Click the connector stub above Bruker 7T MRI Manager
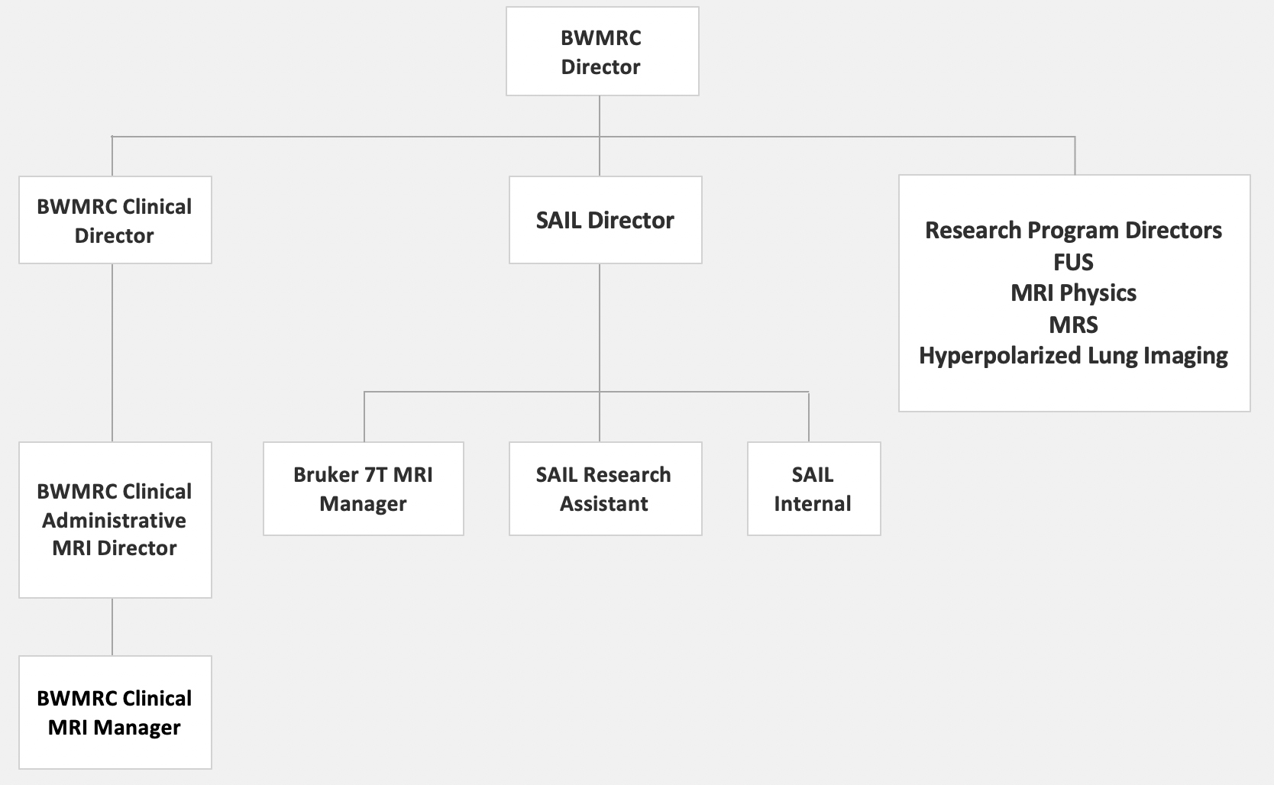The image size is (1274, 785). pos(364,417)
